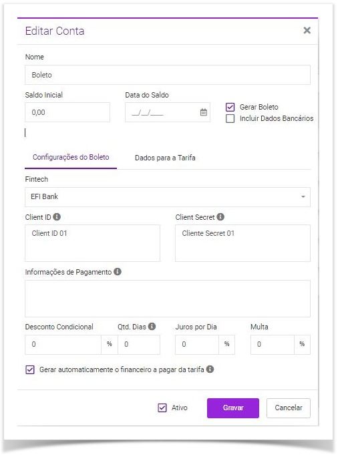Click the info icon beside Client ID

coord(57,217)
